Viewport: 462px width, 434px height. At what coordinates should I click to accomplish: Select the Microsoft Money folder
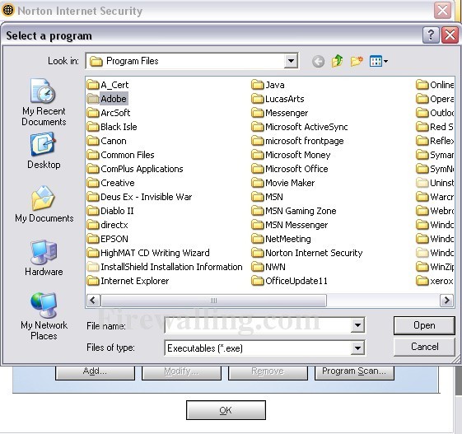click(291, 155)
